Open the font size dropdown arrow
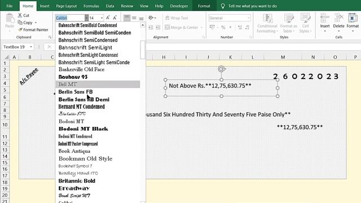The height and width of the screenshot is (203, 361). 102,17
